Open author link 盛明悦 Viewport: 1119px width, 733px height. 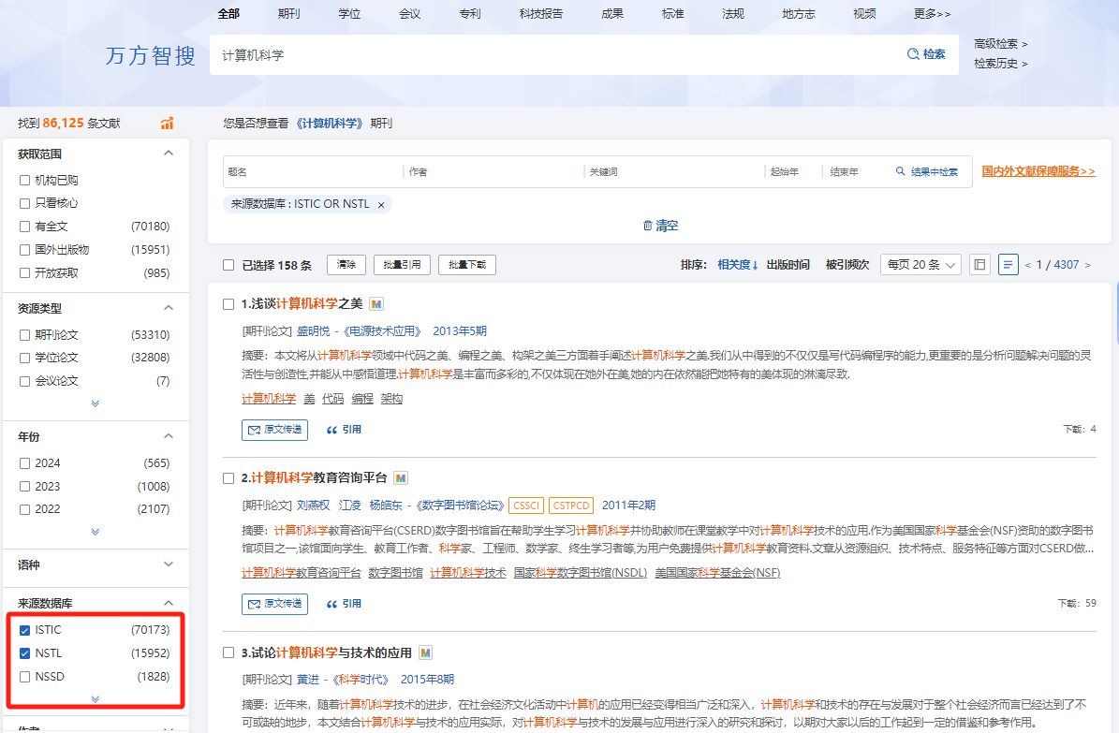point(314,331)
